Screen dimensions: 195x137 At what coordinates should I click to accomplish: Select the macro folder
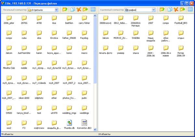tap(84, 50)
